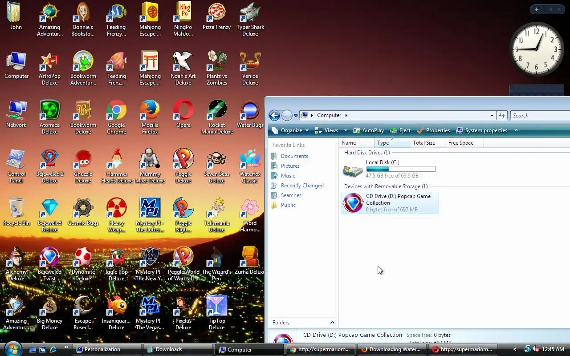Image resolution: width=570 pixels, height=356 pixels.
Task: Select the Recycle Bin icon
Action: tap(16, 211)
